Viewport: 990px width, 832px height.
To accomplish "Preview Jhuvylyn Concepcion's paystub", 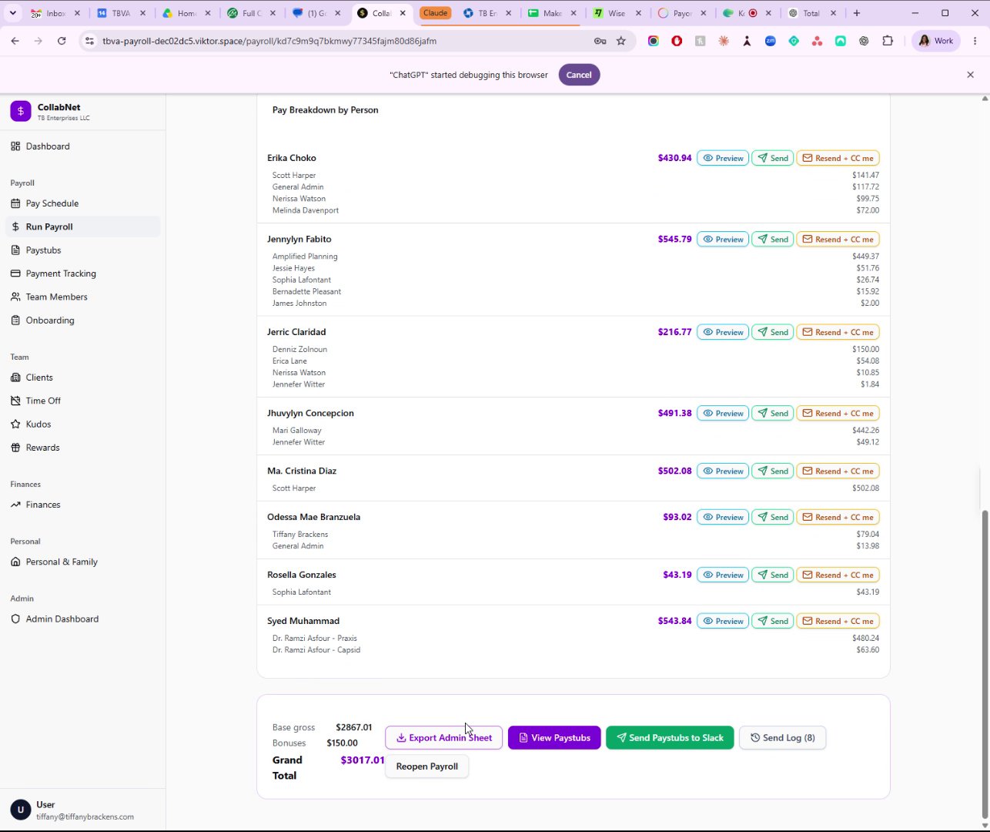I will tap(723, 413).
